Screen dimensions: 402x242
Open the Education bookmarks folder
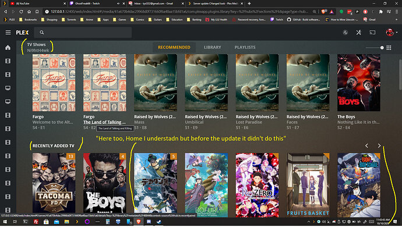coord(174,19)
